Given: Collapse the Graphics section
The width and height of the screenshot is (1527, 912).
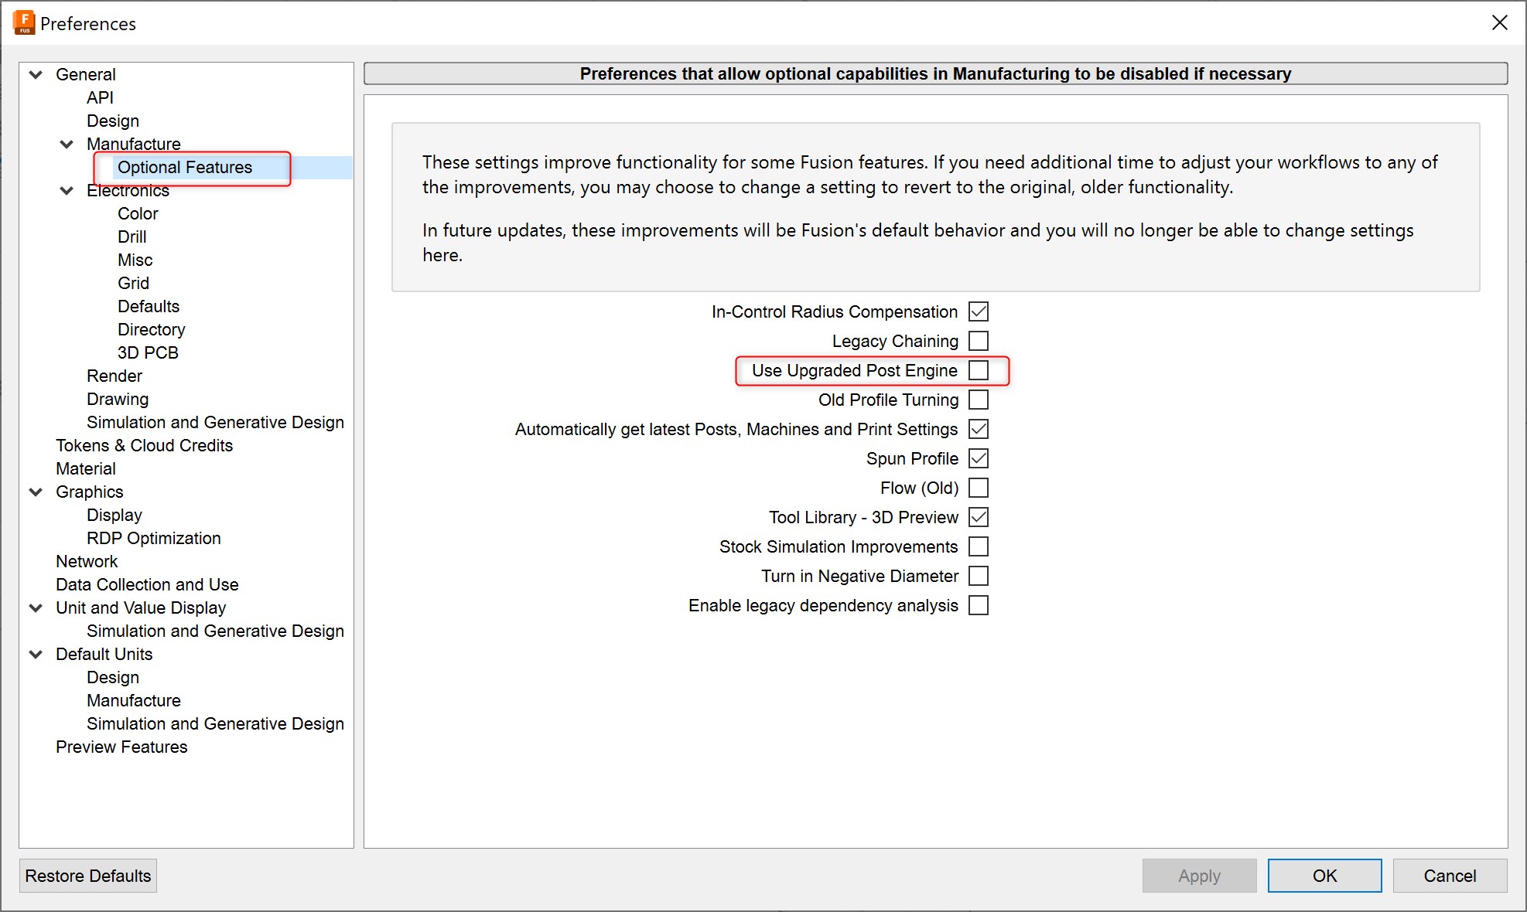Looking at the screenshot, I should tap(36, 492).
